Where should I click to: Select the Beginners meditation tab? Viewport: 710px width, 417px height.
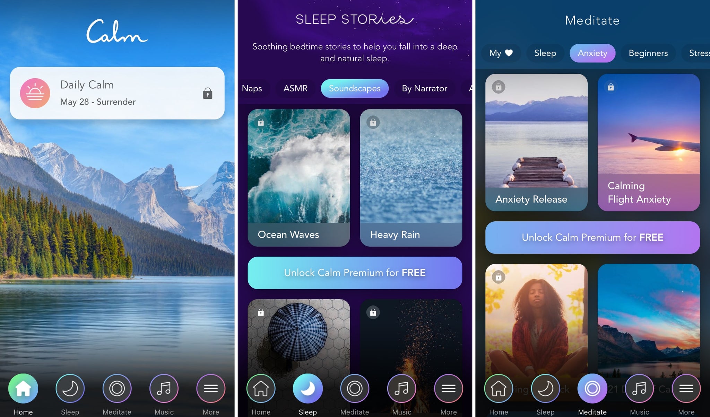point(648,53)
